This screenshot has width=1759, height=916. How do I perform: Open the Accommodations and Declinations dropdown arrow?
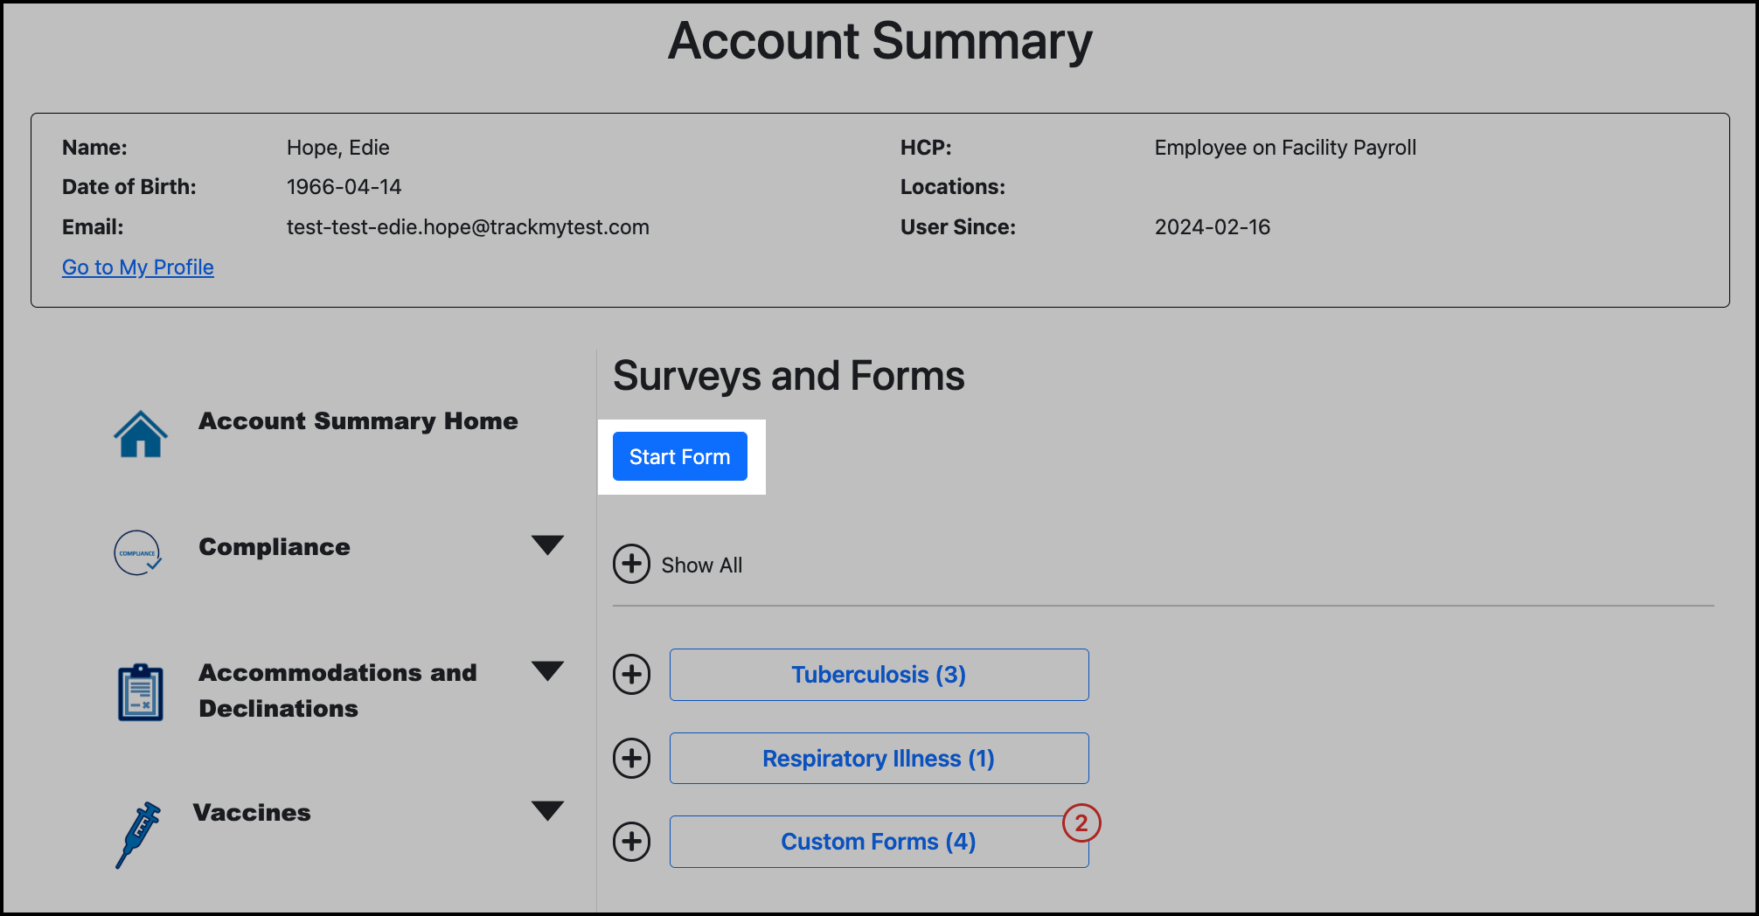pyautogui.click(x=547, y=671)
